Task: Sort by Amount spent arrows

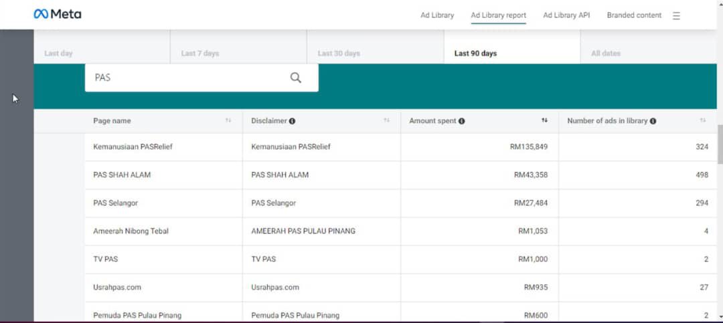Action: pos(544,120)
